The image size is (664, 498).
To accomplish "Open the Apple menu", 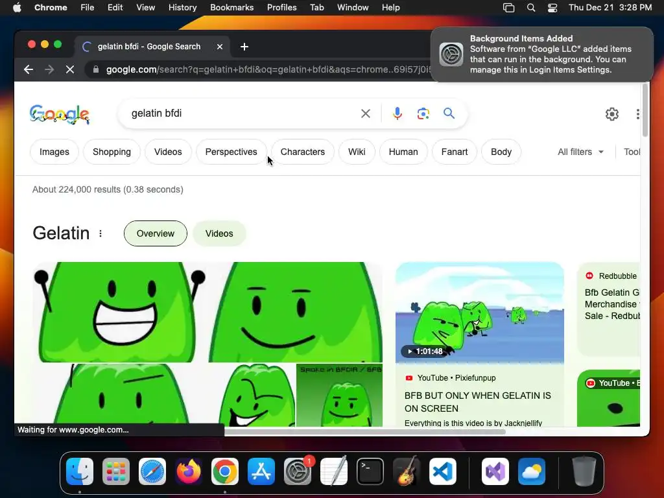I will 17,8.
